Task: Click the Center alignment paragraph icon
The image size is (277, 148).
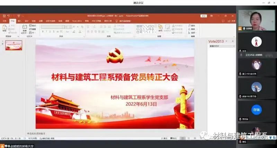Action: pos(92,32)
